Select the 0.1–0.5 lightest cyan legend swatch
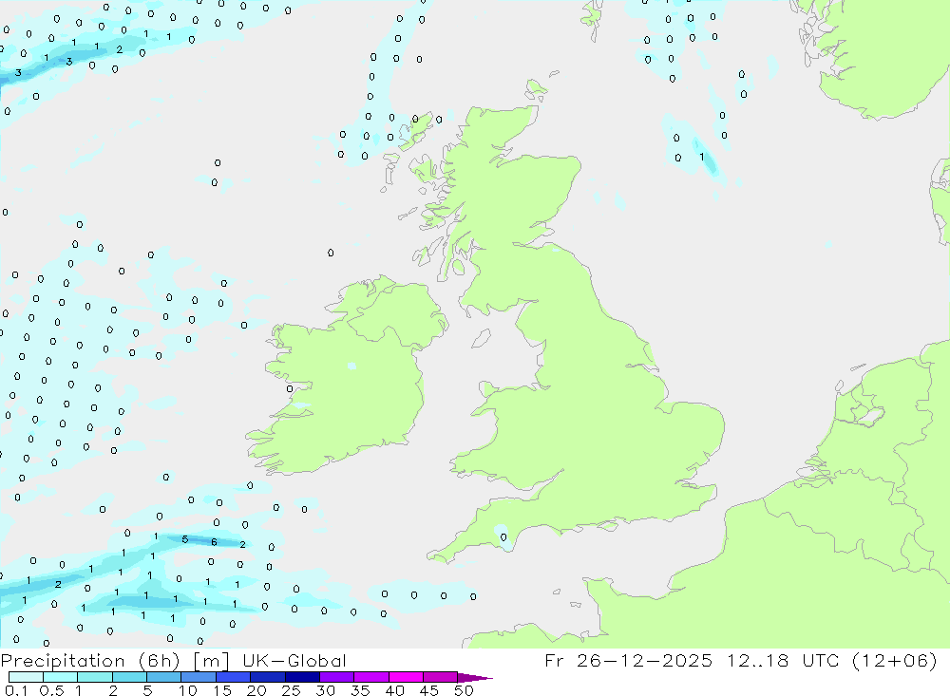 pos(26,677)
